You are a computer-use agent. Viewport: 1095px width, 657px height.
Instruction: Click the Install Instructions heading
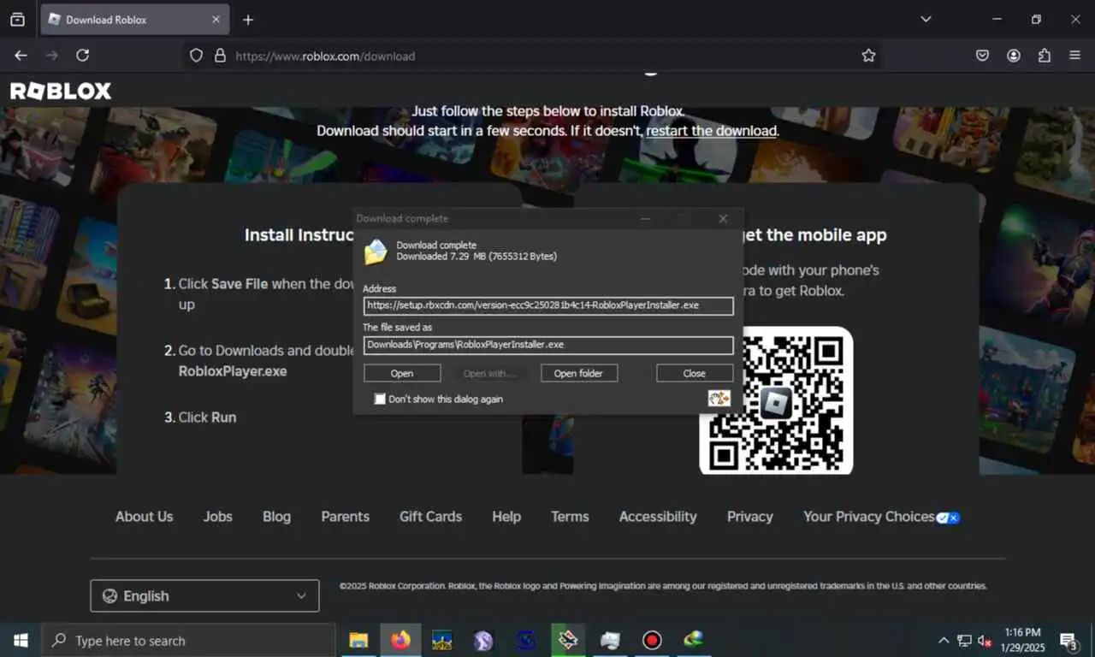point(299,235)
